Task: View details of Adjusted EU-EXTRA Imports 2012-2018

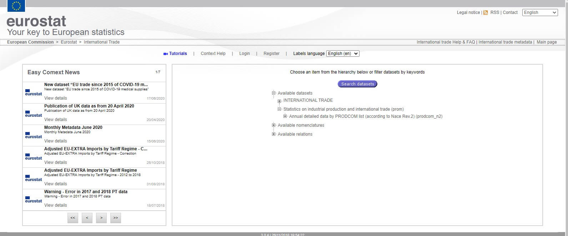Action: 56,184
